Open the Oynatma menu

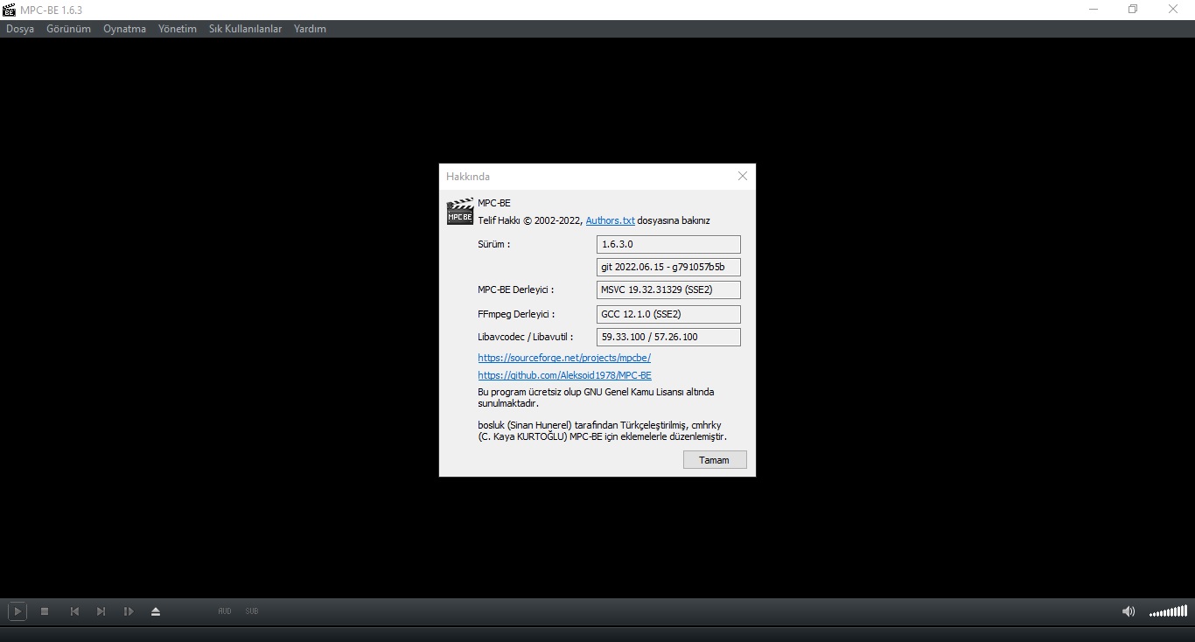pos(124,29)
